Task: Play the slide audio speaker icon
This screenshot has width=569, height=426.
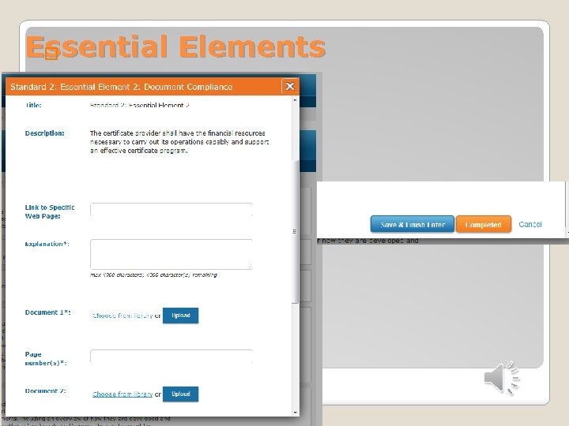Action: pyautogui.click(x=502, y=378)
